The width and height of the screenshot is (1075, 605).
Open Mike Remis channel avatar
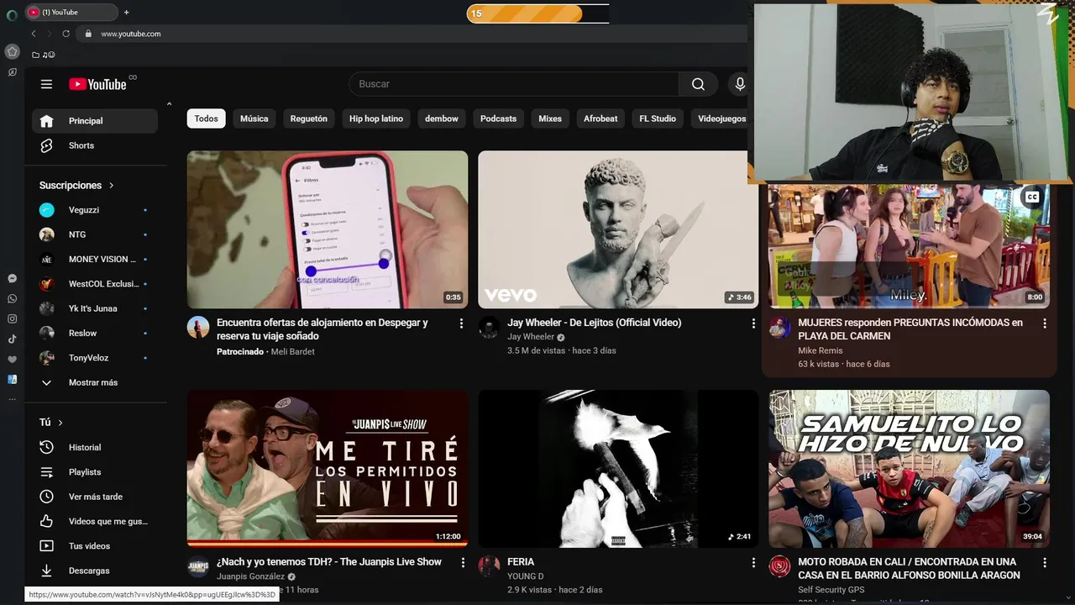779,328
